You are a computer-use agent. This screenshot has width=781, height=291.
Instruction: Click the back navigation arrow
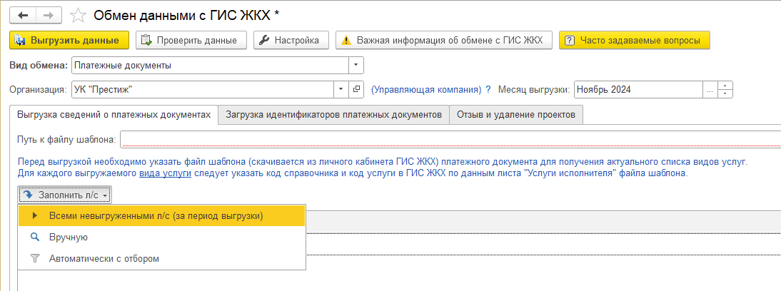[x=24, y=15]
